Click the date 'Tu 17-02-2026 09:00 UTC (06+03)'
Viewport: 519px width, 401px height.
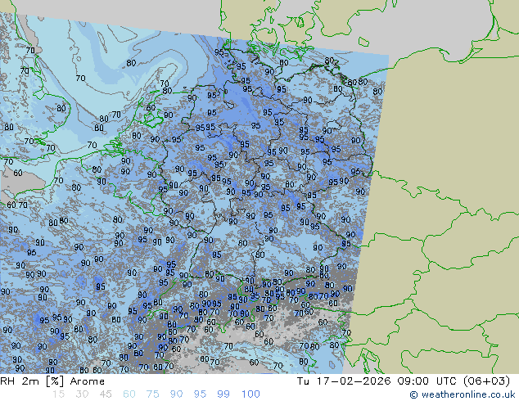coord(404,381)
